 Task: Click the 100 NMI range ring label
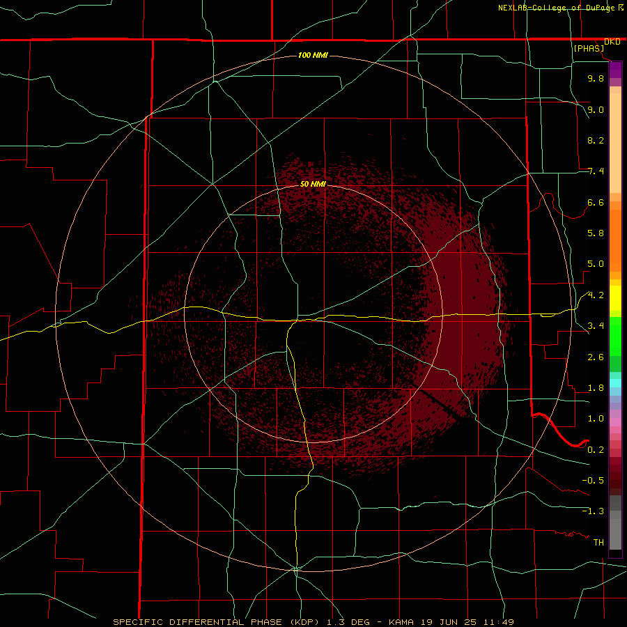coord(313,55)
